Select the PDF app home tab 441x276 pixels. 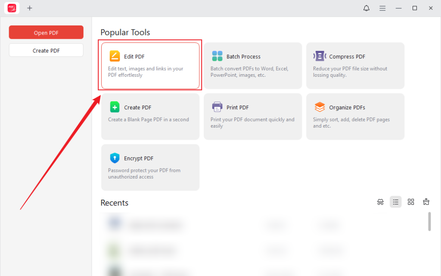point(12,8)
